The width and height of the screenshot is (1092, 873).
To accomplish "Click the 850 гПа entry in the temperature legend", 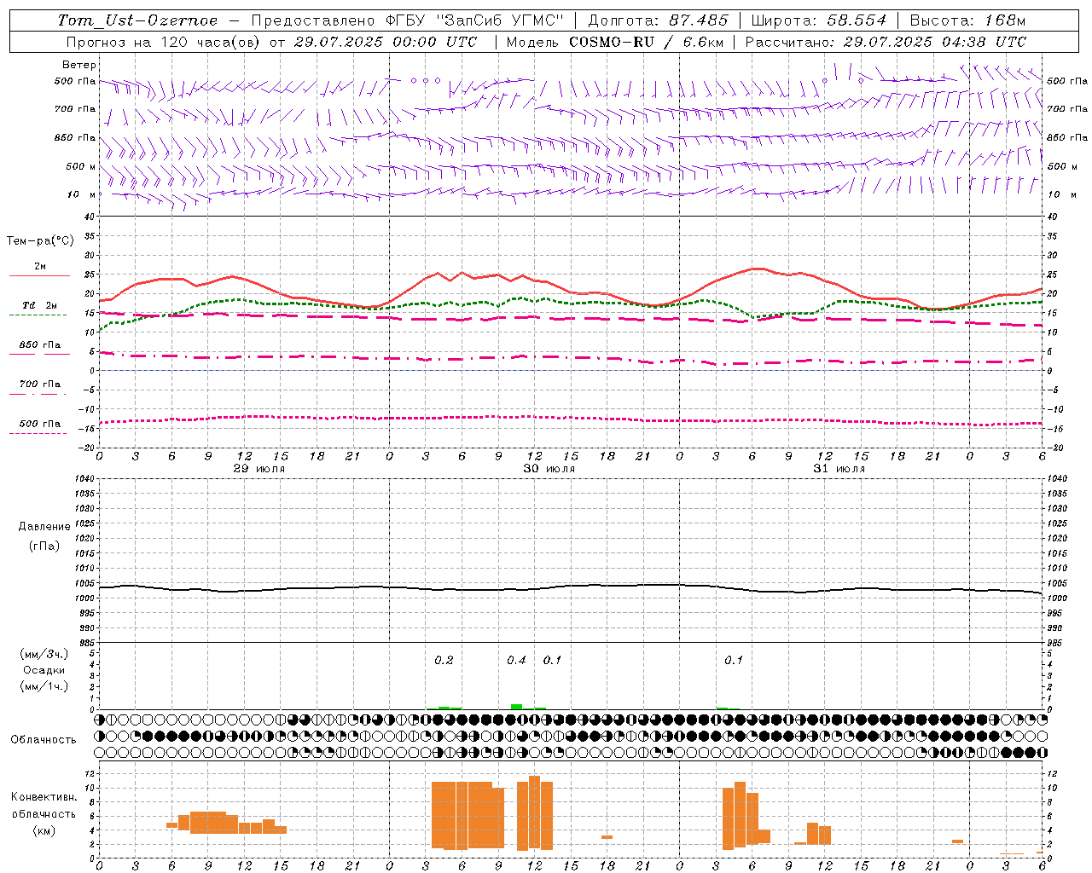I will click(39, 345).
